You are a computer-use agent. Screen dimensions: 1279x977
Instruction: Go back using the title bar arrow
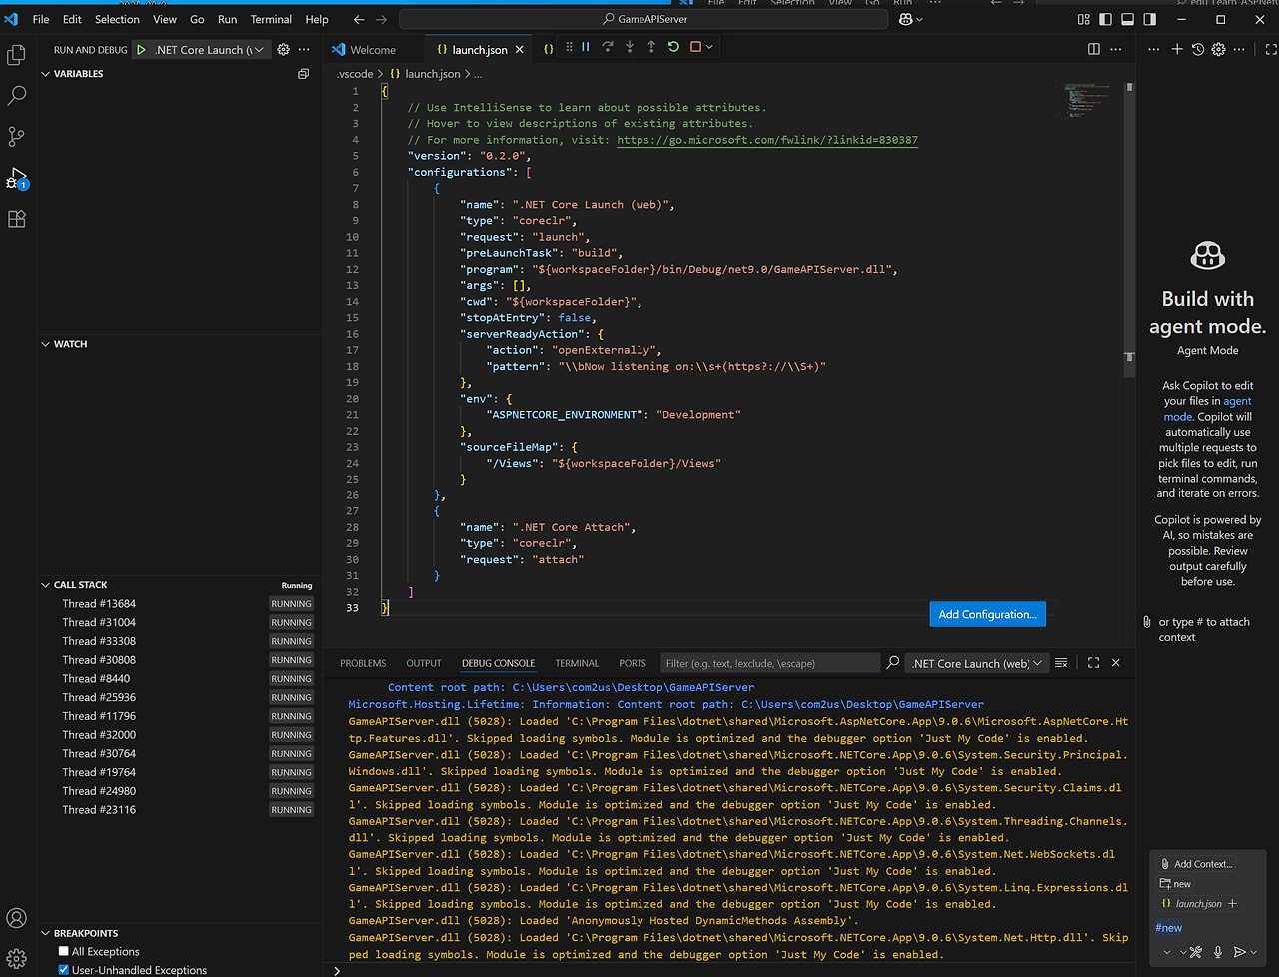coord(359,19)
